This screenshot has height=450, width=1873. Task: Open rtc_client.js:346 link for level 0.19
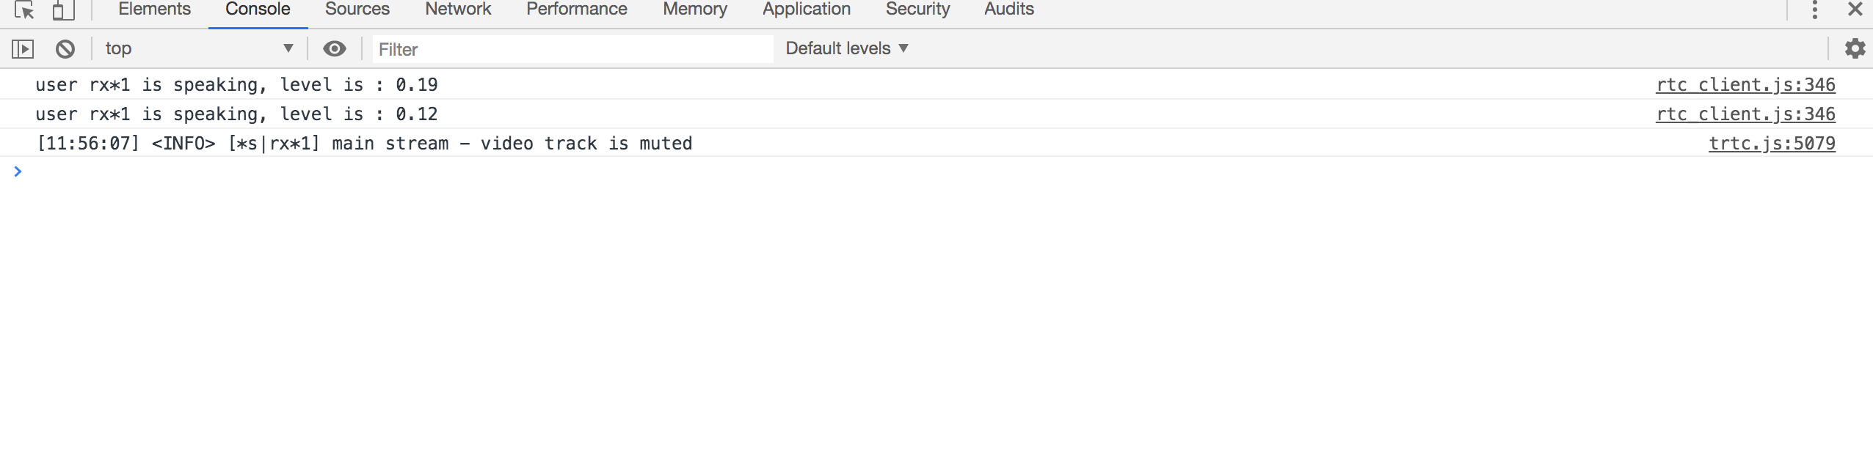click(1745, 84)
